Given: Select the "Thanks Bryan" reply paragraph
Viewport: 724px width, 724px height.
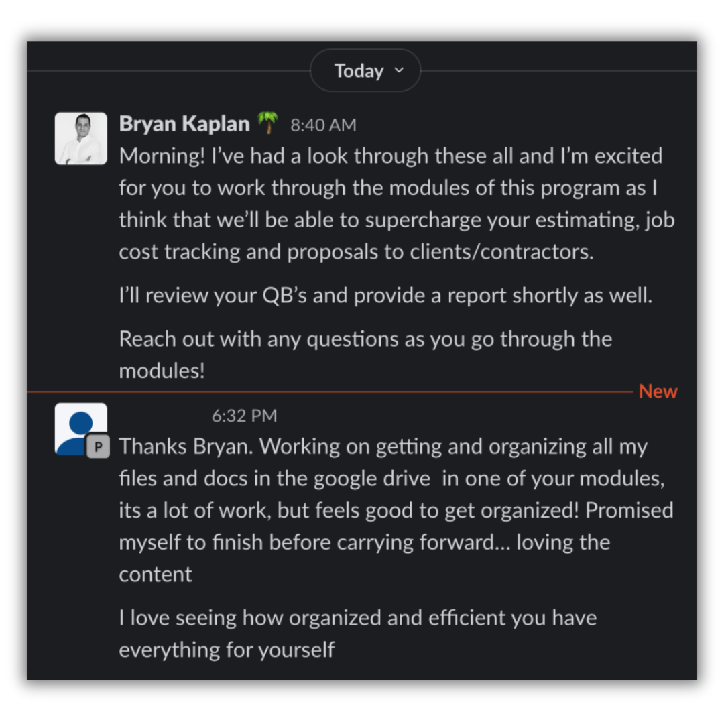Looking at the screenshot, I should point(396,509).
